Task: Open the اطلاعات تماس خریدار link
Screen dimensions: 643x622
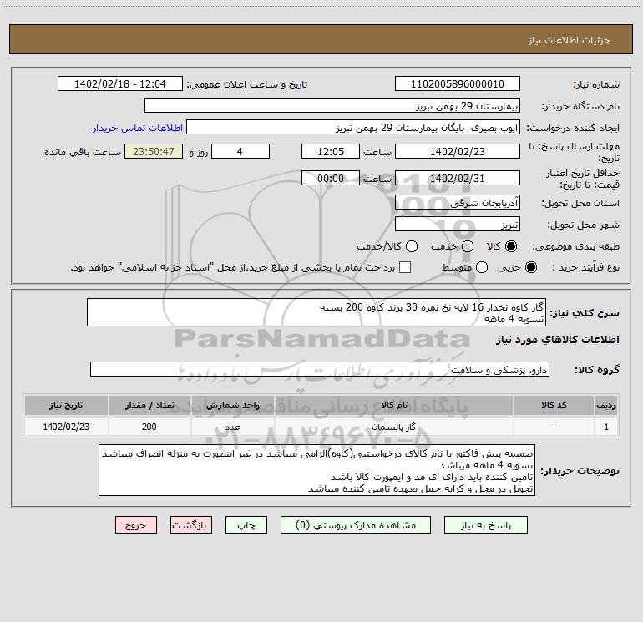Action: coord(138,128)
